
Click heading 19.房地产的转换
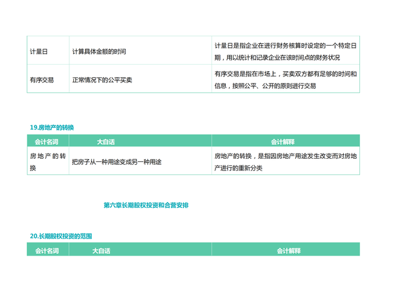coord(52,127)
